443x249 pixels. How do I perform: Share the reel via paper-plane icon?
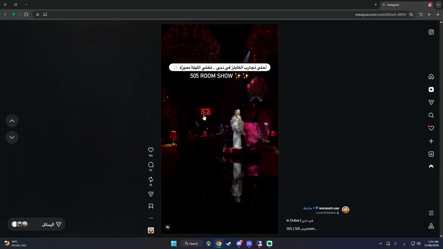pos(151,194)
